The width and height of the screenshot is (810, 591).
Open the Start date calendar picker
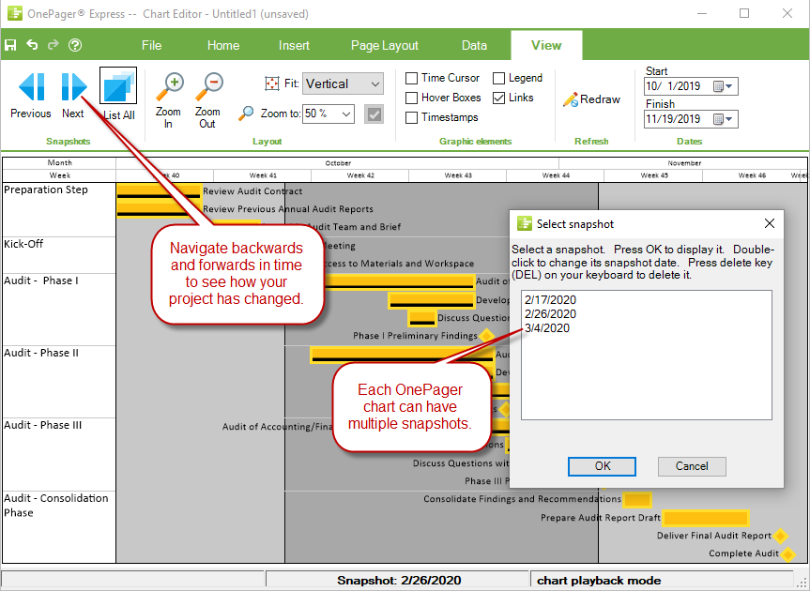click(723, 86)
